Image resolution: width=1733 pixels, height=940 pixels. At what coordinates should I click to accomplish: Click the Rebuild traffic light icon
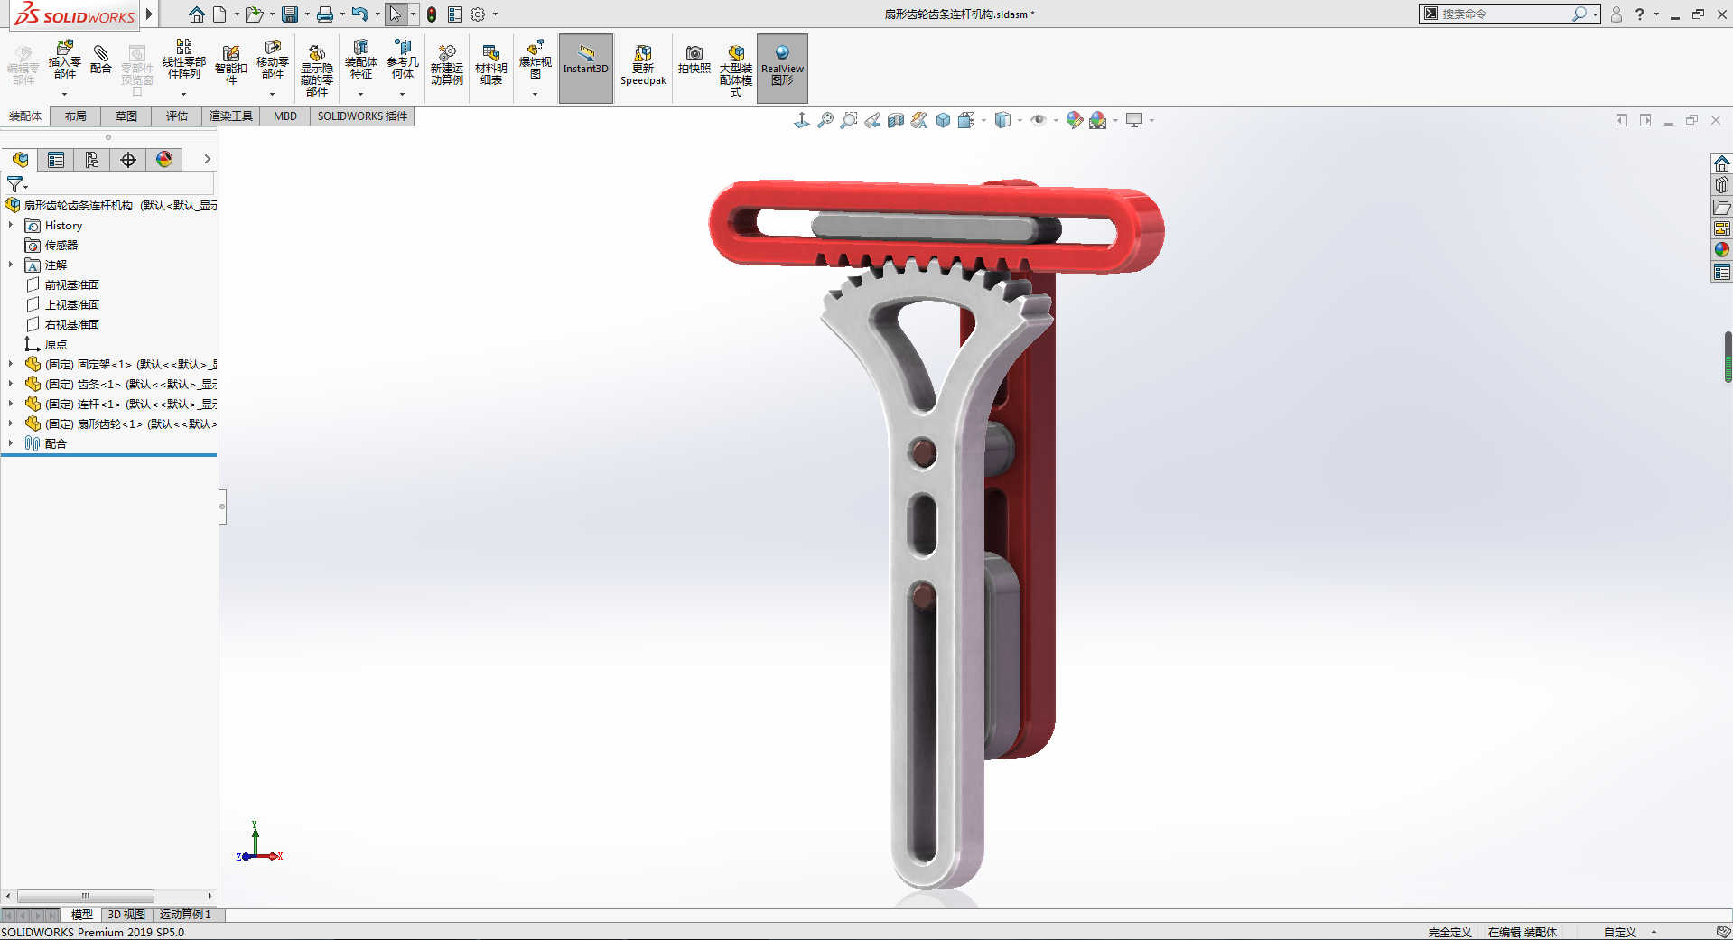[x=432, y=14]
